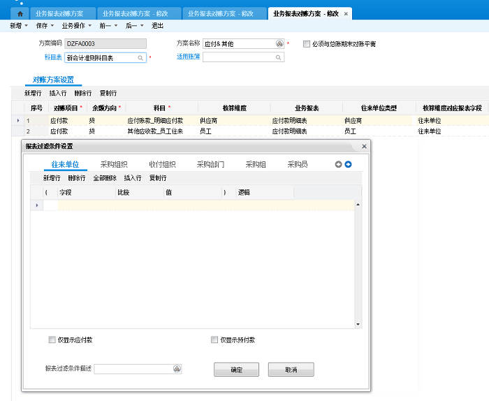Click language icon in 方案名称 field
The height and width of the screenshot is (401, 489).
click(279, 43)
